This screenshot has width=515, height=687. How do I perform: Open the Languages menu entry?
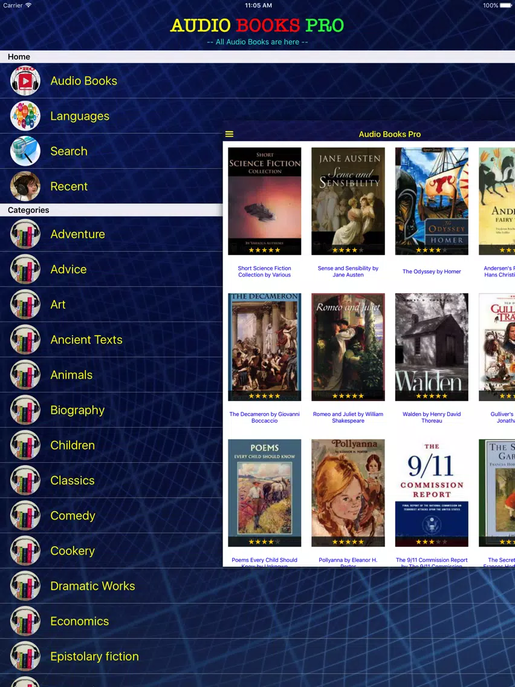[x=80, y=116]
